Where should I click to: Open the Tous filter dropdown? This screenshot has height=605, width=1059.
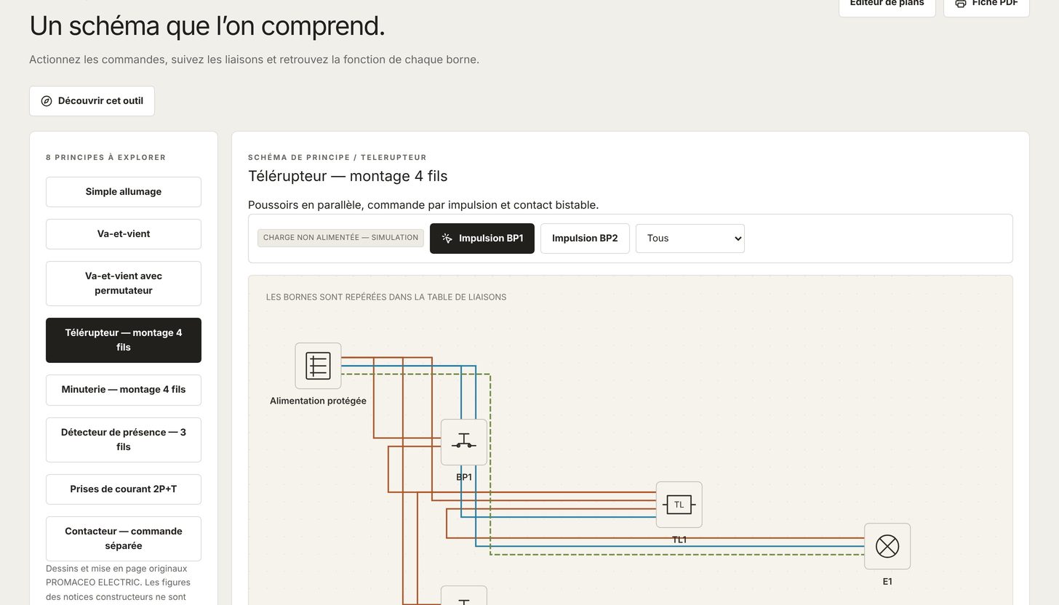pos(690,239)
